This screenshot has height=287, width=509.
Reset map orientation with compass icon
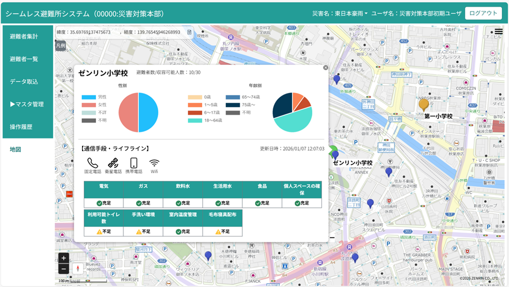click(x=77, y=268)
